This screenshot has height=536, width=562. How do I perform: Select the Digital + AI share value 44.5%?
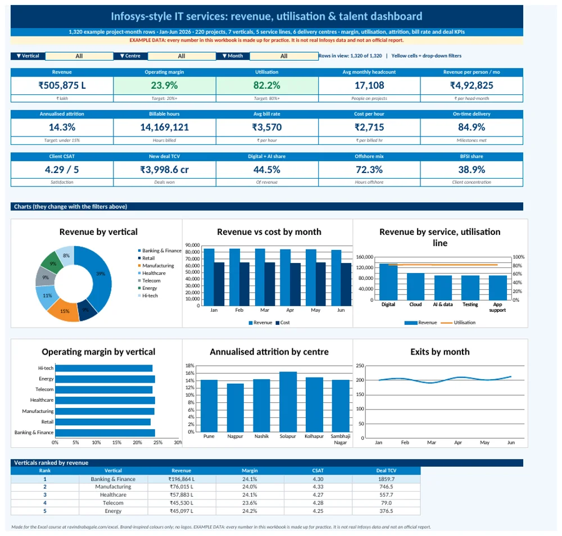point(267,170)
